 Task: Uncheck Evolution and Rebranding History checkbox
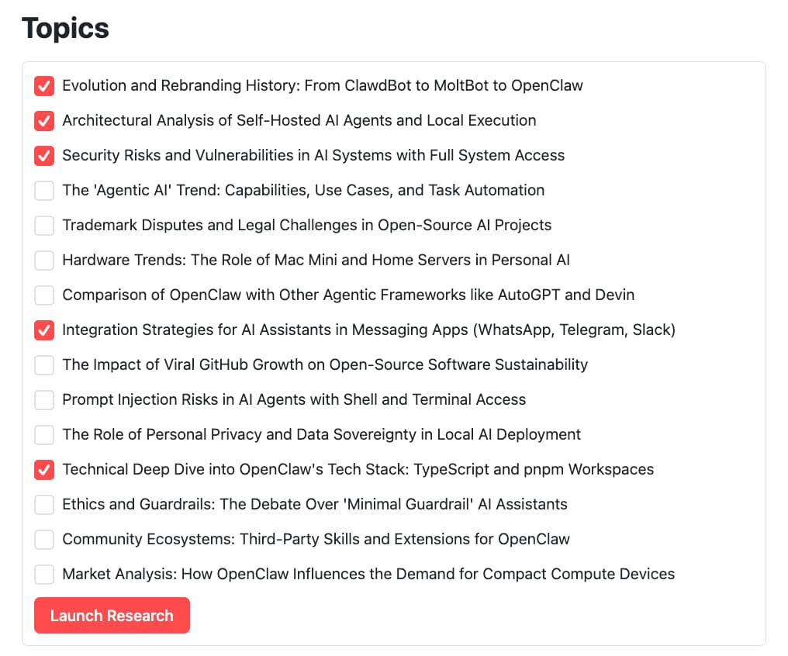[x=44, y=85]
